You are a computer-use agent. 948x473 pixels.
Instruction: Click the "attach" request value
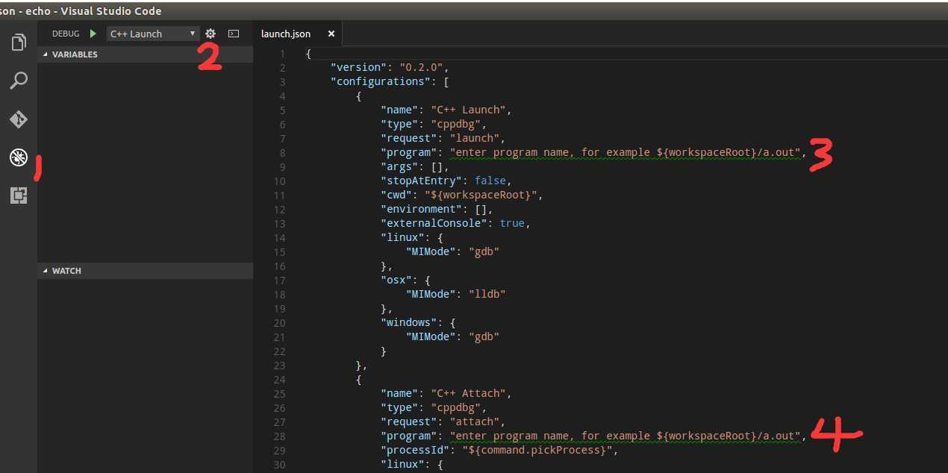(x=474, y=422)
